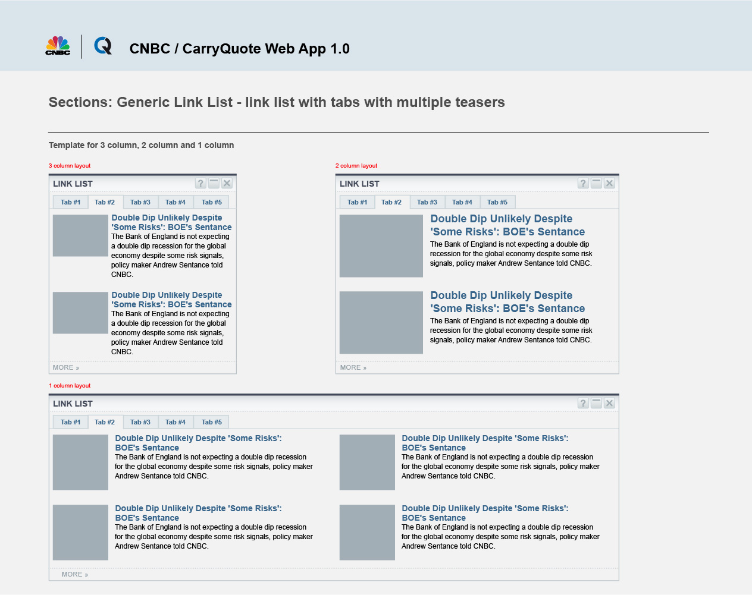Minimize the 2 column Link List panel

click(597, 183)
